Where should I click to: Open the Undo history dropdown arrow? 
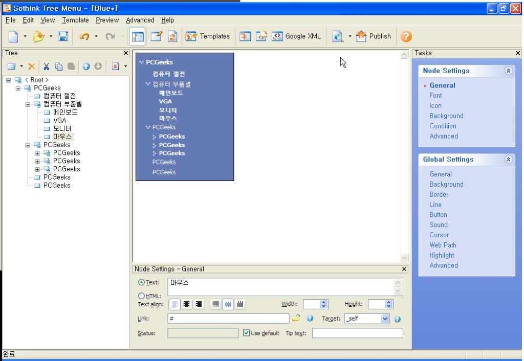point(96,36)
